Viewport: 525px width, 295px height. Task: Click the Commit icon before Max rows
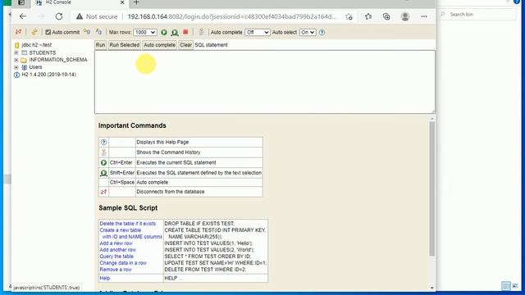(98, 32)
